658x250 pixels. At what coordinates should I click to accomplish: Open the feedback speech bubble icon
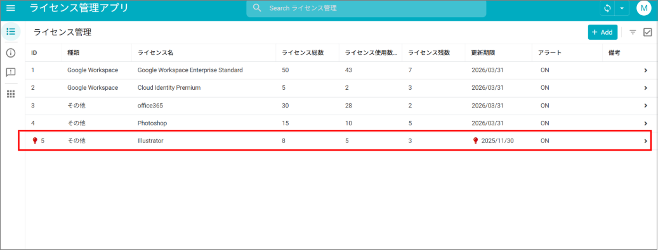click(x=11, y=72)
